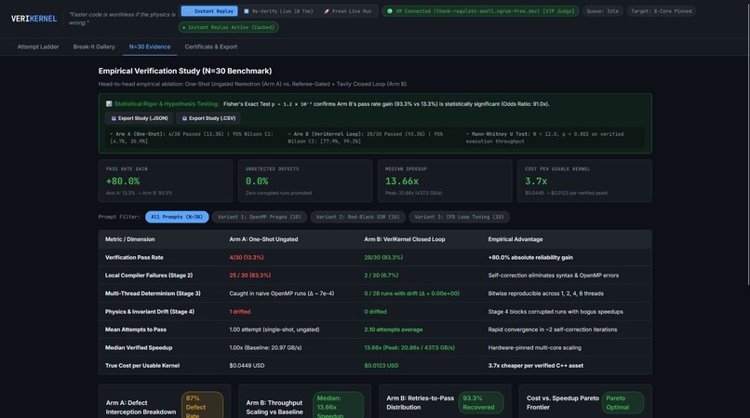
Task: Open the Attempt Ladder tab
Action: pos(38,47)
